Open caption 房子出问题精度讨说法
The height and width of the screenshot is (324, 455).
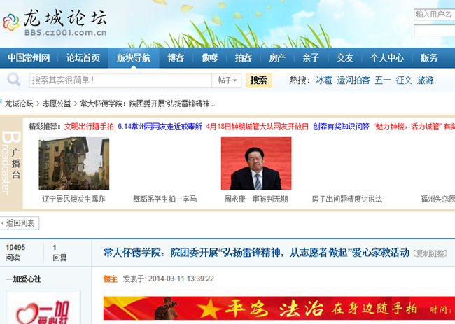[x=347, y=199]
